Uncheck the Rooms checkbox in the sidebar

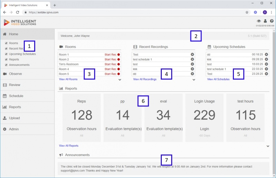pyautogui.click(x=6, y=43)
